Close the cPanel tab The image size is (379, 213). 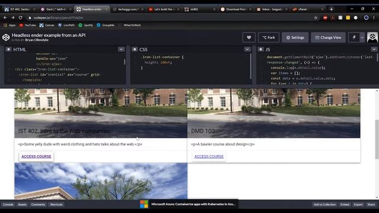pos(322,9)
